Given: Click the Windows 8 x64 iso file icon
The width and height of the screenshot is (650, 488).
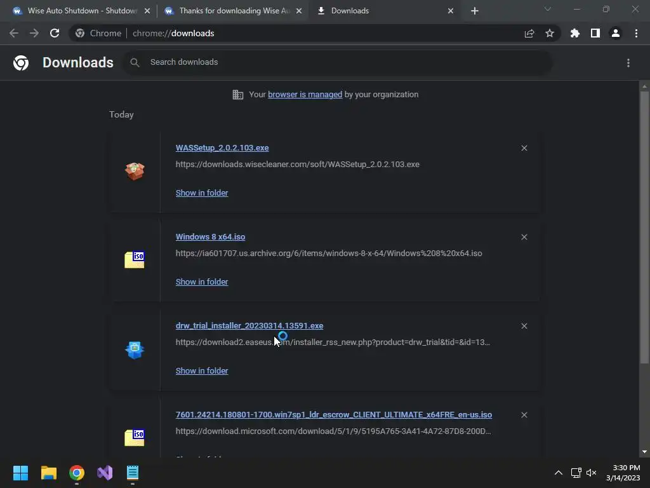Looking at the screenshot, I should pos(135,260).
